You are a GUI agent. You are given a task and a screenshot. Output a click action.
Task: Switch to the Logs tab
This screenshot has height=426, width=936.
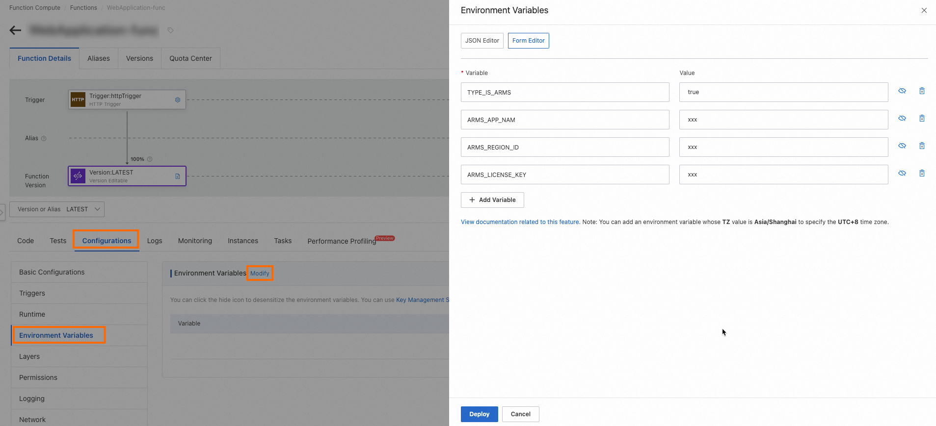155,241
